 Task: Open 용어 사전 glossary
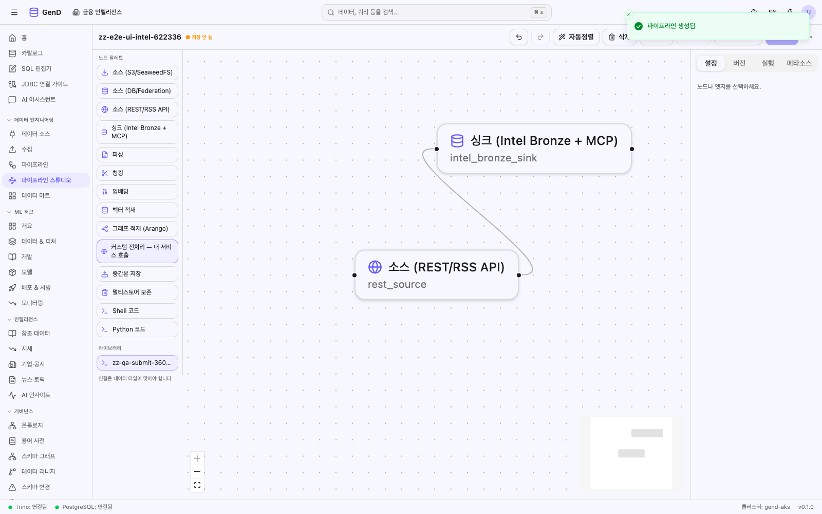pyautogui.click(x=46, y=441)
